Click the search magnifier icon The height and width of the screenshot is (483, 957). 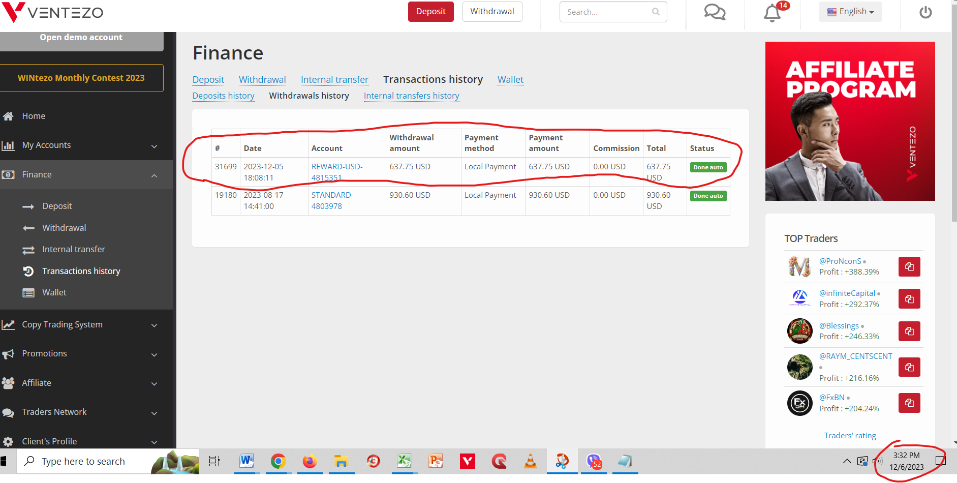tap(656, 12)
